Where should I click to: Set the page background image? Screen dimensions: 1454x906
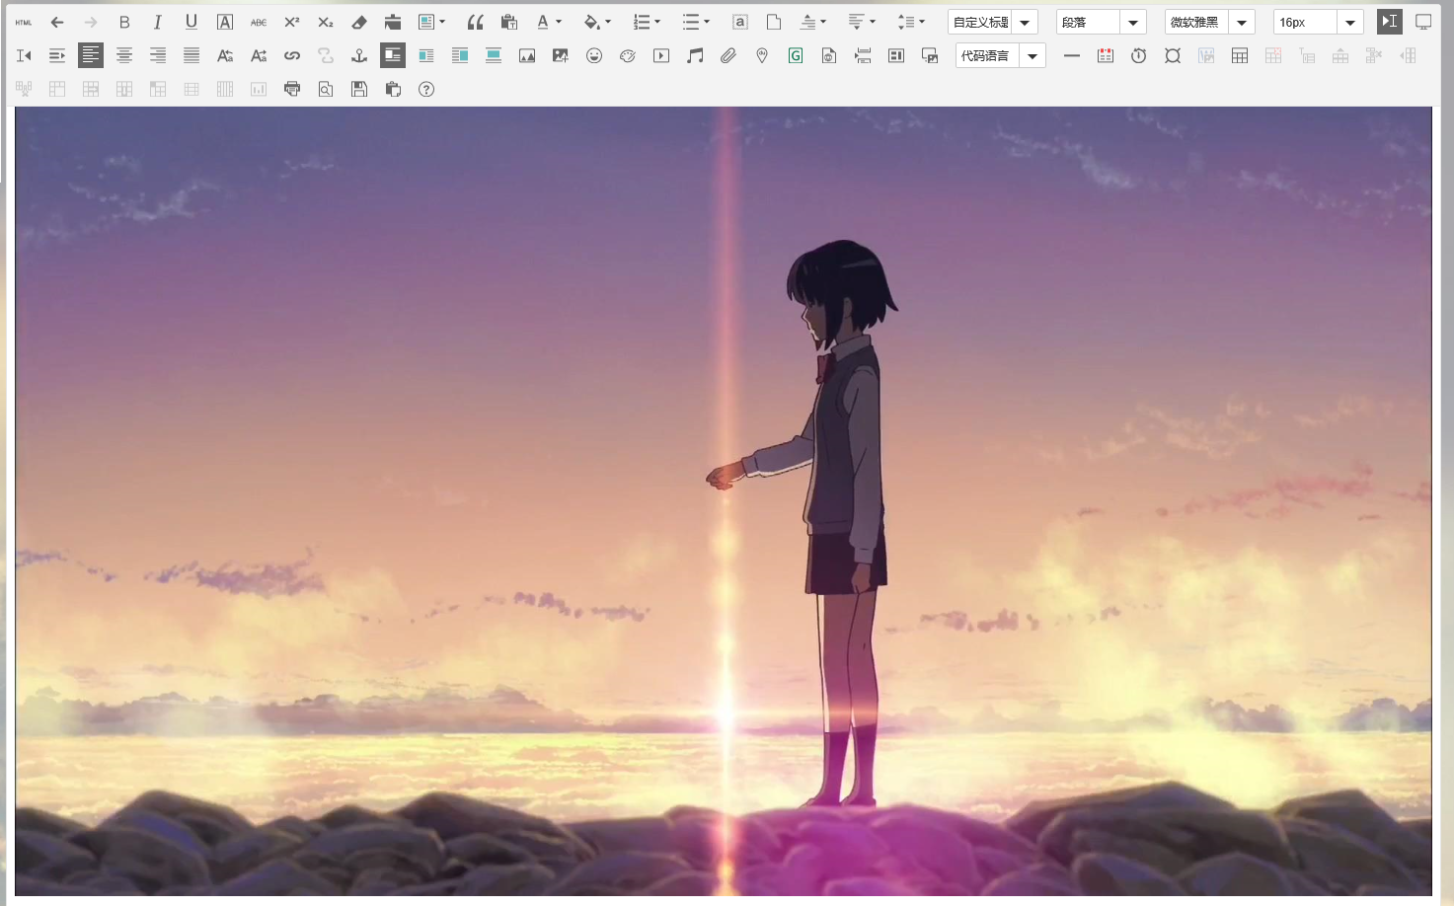[930, 55]
